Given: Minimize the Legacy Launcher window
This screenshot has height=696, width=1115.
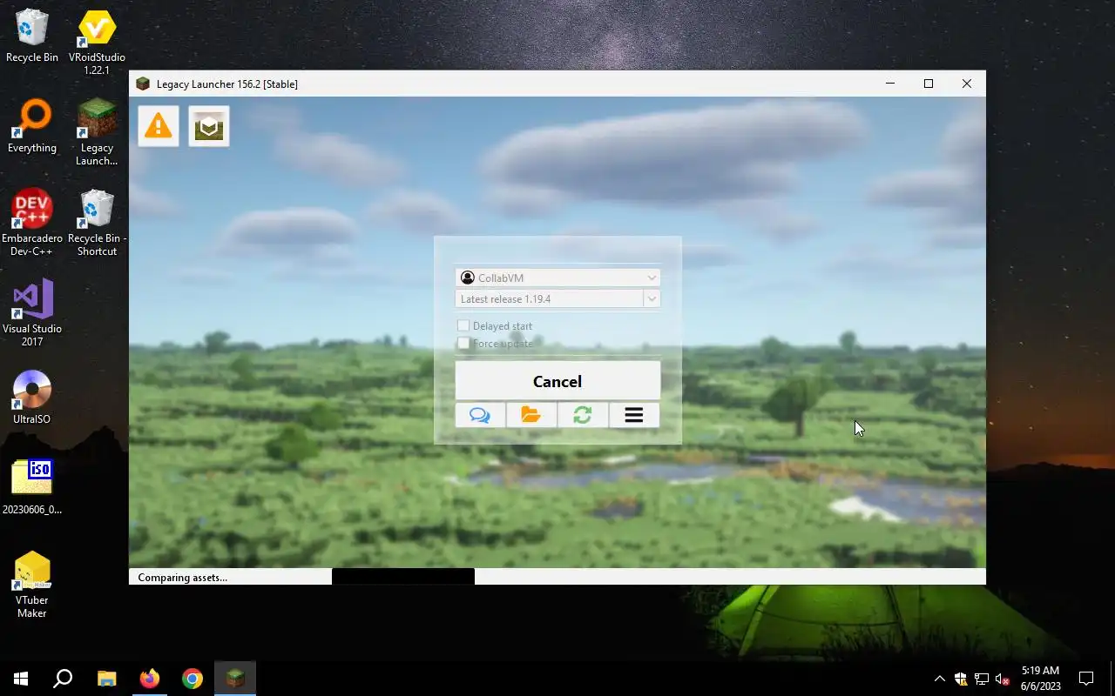Looking at the screenshot, I should tap(890, 84).
